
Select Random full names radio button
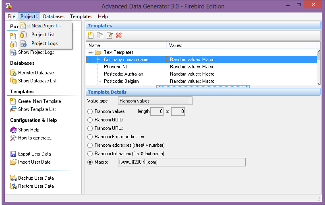(x=90, y=154)
